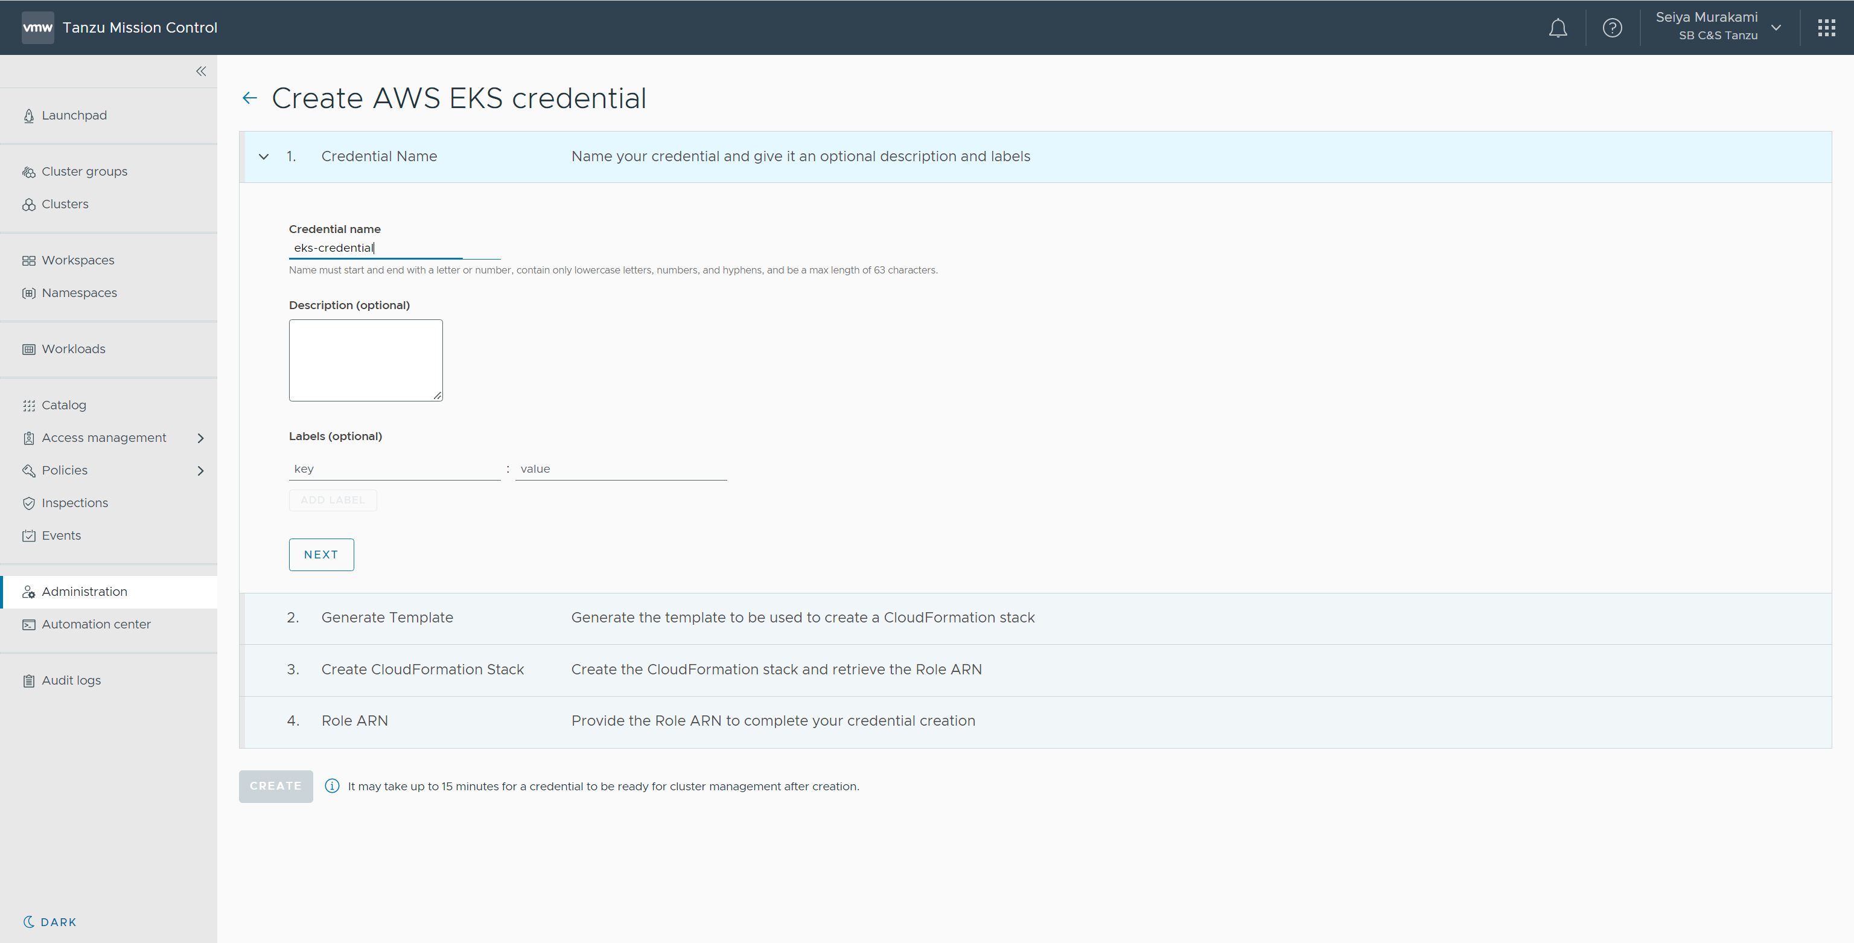Image resolution: width=1854 pixels, height=943 pixels.
Task: Go to Audit logs menu item
Action: tap(71, 680)
